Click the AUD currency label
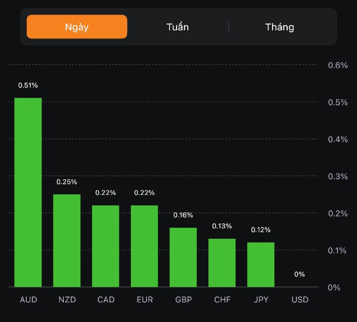This screenshot has height=322, width=357. pyautogui.click(x=28, y=300)
